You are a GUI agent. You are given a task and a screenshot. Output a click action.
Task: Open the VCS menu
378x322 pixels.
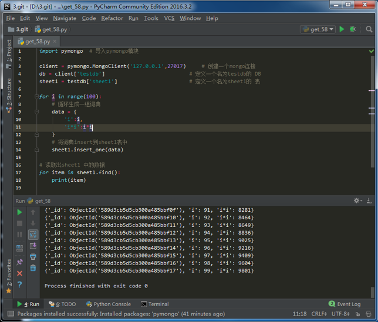169,18
